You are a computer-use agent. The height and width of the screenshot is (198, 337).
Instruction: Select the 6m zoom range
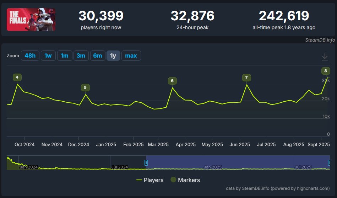pyautogui.click(x=98, y=56)
